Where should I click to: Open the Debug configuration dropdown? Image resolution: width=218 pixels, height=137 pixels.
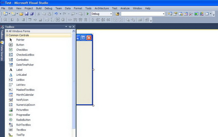111,14
